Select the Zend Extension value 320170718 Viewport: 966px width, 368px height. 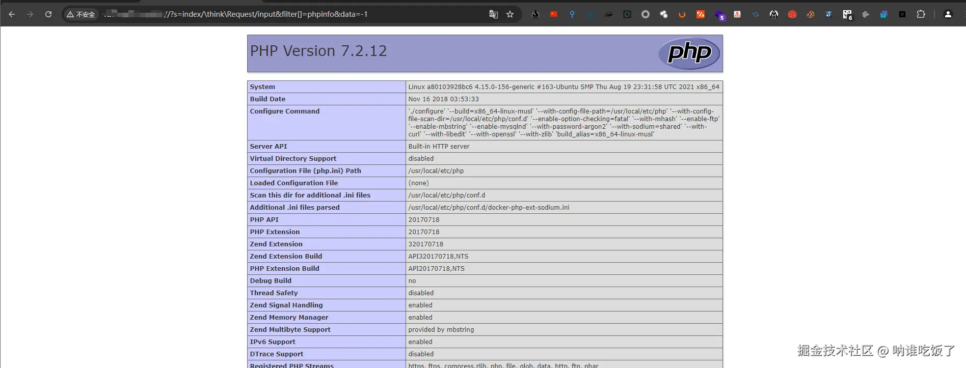tap(425, 244)
